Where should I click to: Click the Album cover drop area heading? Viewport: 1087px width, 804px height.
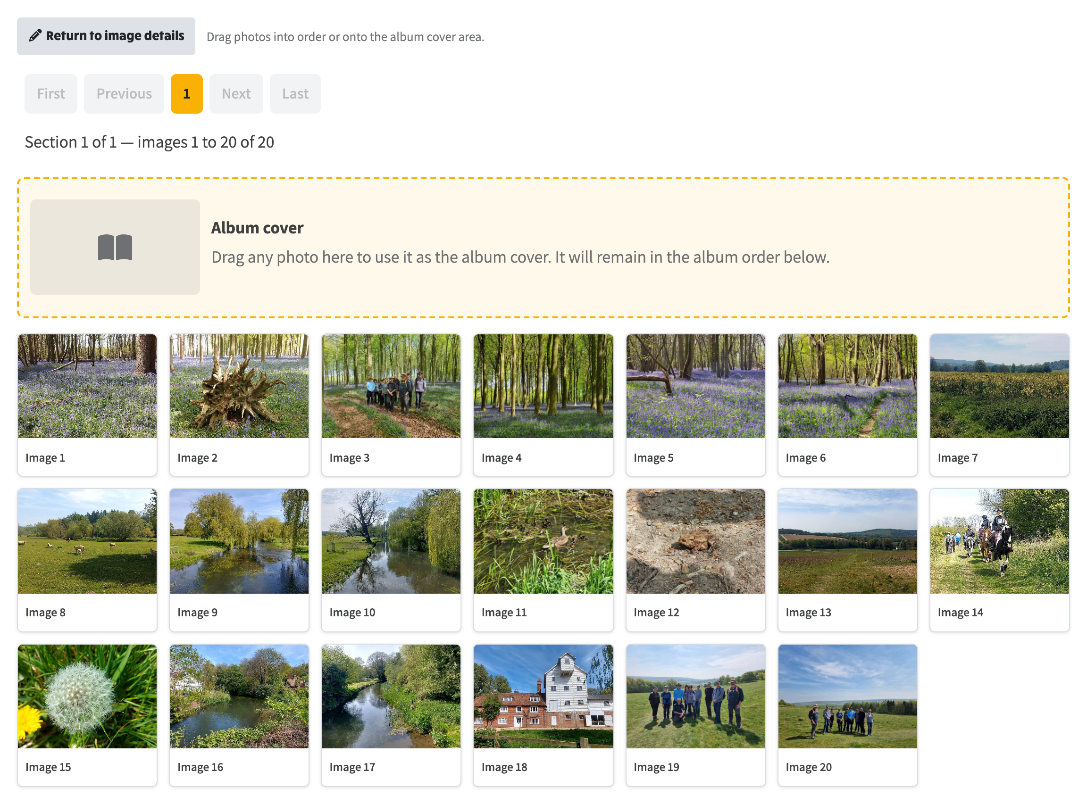[257, 228]
